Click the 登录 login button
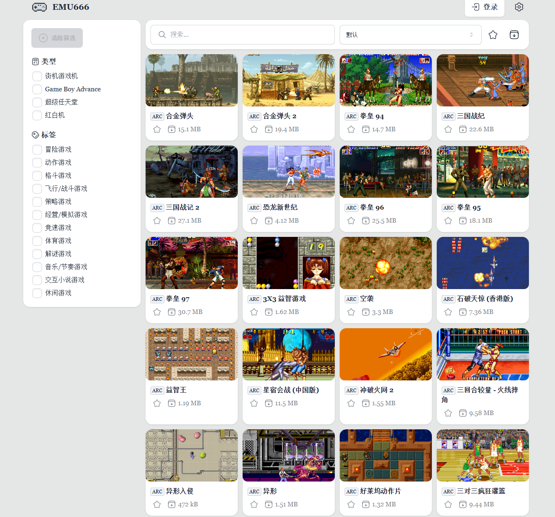 pos(484,7)
